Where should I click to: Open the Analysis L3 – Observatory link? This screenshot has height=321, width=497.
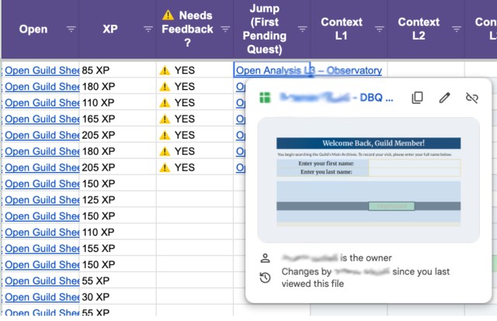tap(308, 70)
